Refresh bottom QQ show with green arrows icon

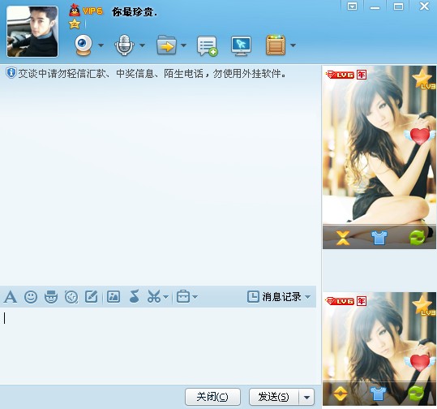[416, 394]
